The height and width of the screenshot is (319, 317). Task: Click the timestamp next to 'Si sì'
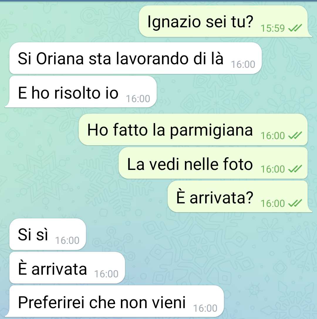point(67,240)
